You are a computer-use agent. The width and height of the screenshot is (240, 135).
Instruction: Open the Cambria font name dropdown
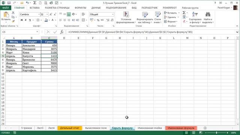(x=39, y=14)
